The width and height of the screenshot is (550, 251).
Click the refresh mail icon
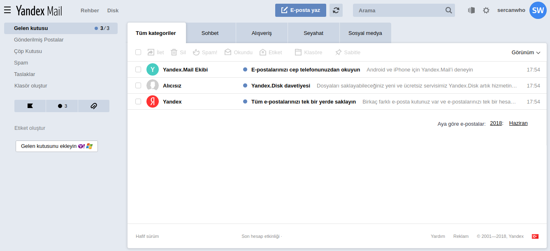point(336,10)
